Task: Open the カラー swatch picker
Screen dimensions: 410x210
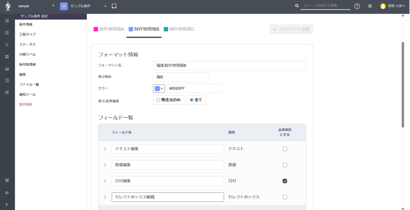Action: pos(159,89)
